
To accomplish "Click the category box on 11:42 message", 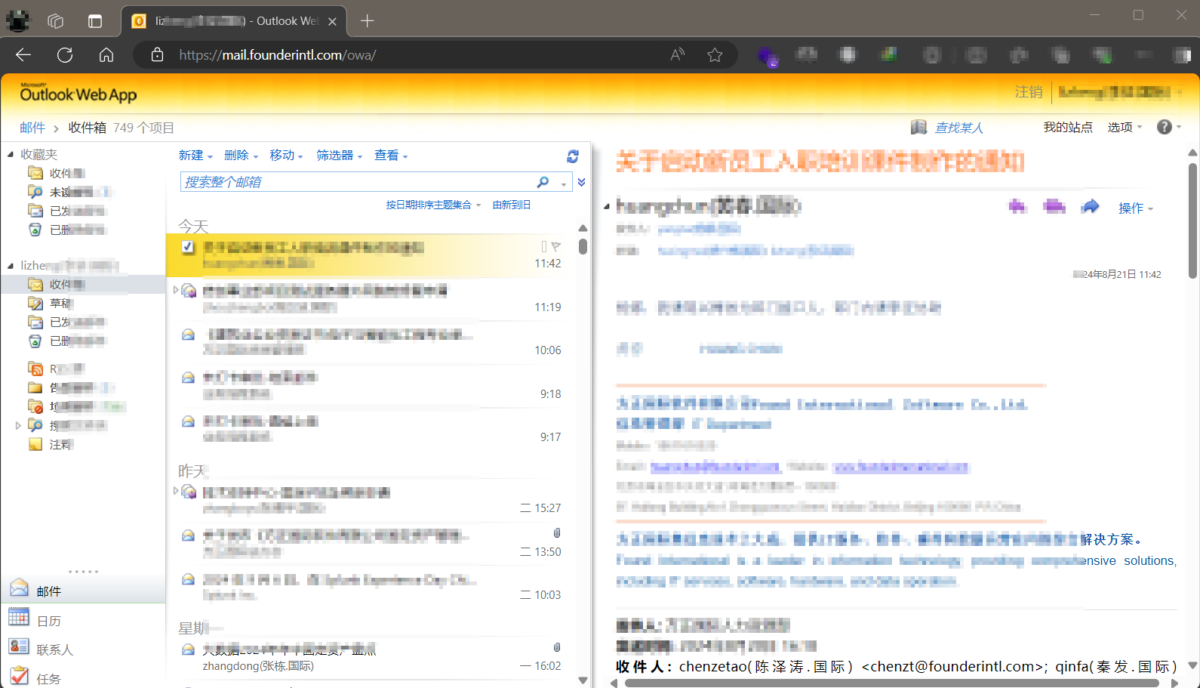I will [544, 246].
